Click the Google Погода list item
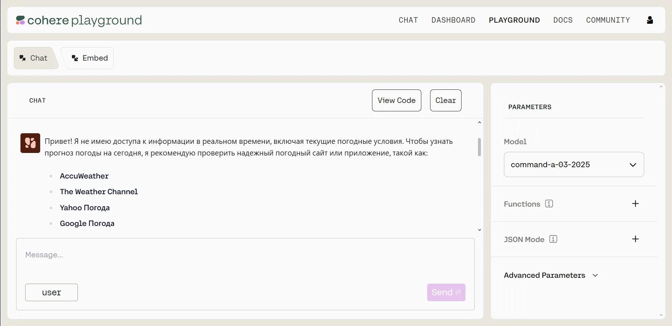The width and height of the screenshot is (672, 326). 87,223
